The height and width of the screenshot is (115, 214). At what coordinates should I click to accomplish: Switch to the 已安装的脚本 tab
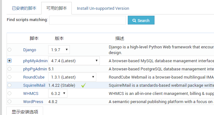(24, 8)
